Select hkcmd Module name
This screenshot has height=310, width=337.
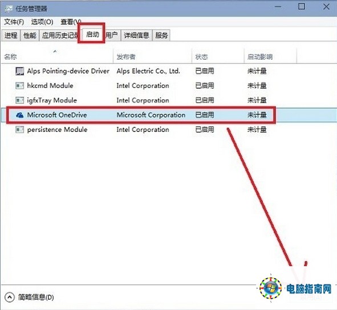[50, 86]
